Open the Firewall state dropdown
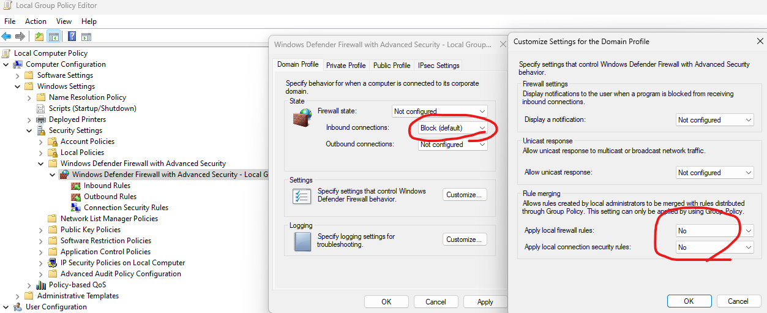Screen dimensions: 767x313 (x=440, y=111)
